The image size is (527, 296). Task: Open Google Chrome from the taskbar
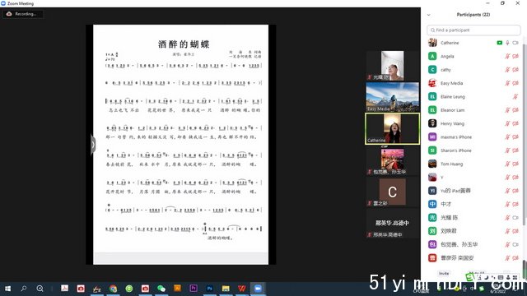point(114,289)
